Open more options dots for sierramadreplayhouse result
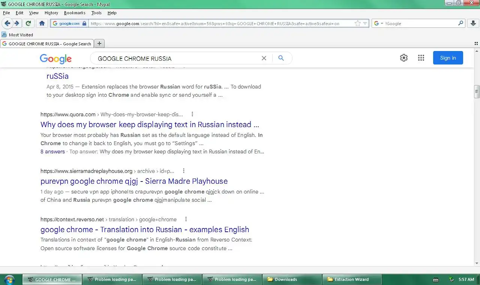 (184, 171)
